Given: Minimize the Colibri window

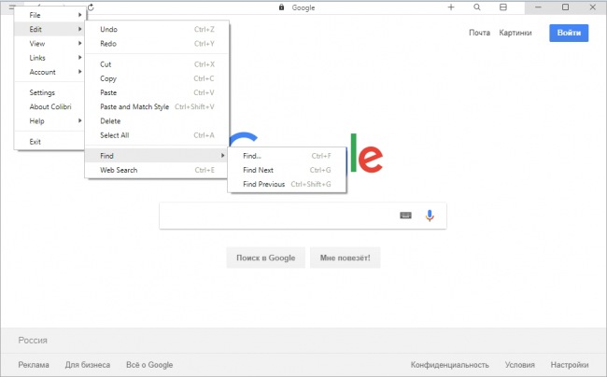Looking at the screenshot, I should point(538,7).
